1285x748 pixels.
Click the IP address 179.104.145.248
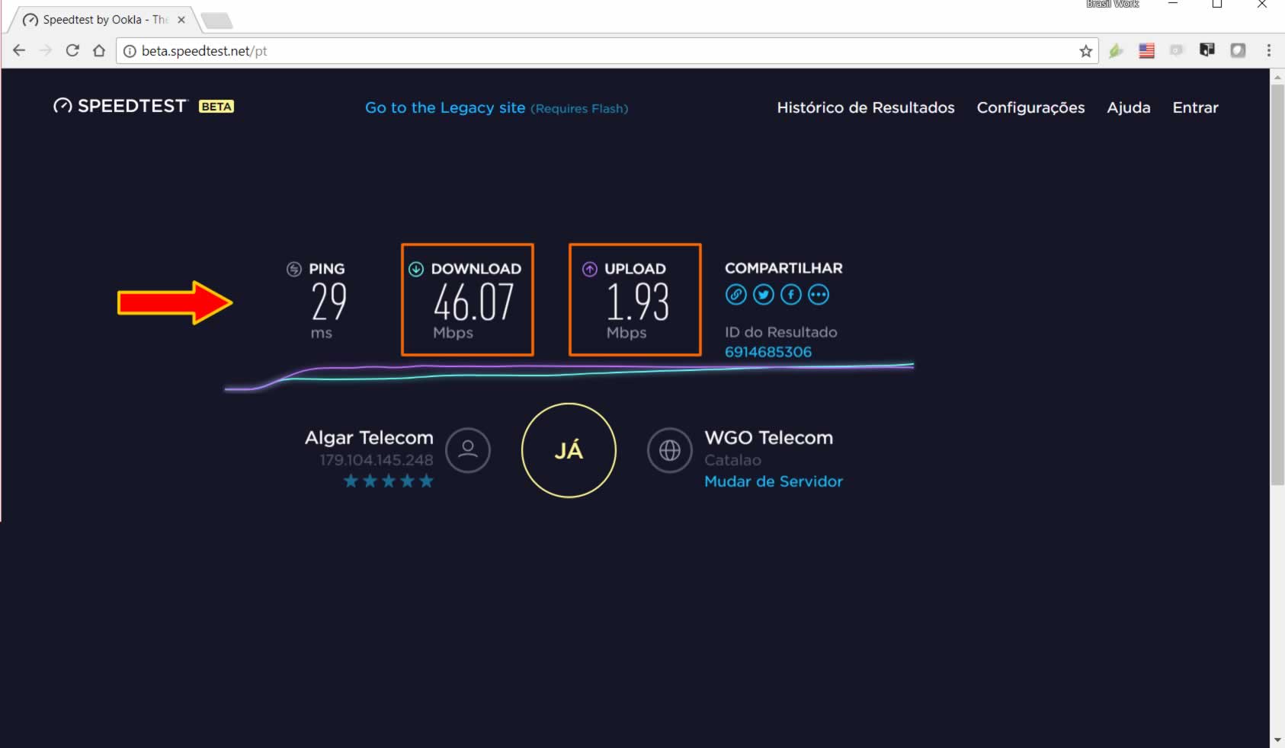click(x=377, y=460)
